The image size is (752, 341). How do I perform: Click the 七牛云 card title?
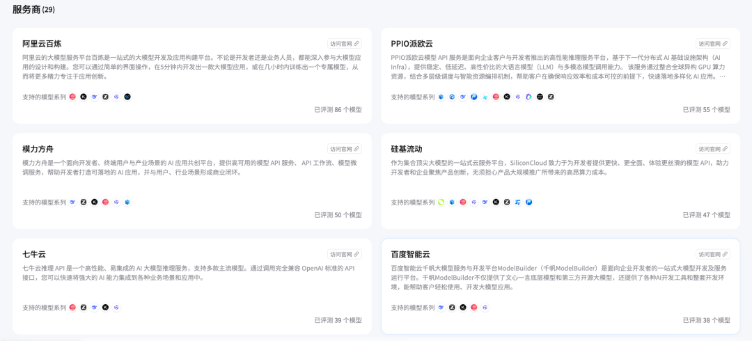[x=34, y=254]
